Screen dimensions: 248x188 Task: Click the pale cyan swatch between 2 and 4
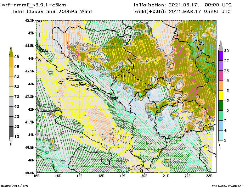tap(221, 136)
